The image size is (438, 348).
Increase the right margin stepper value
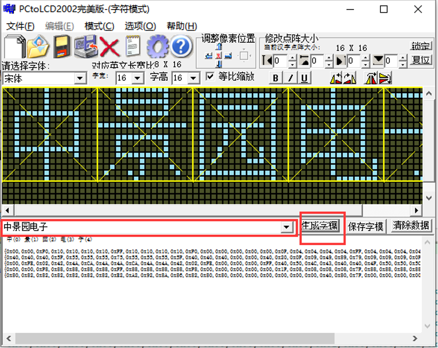[366, 57]
